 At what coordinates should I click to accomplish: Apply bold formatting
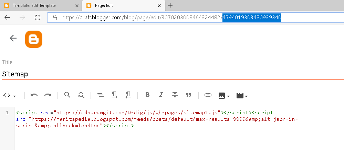(147, 95)
